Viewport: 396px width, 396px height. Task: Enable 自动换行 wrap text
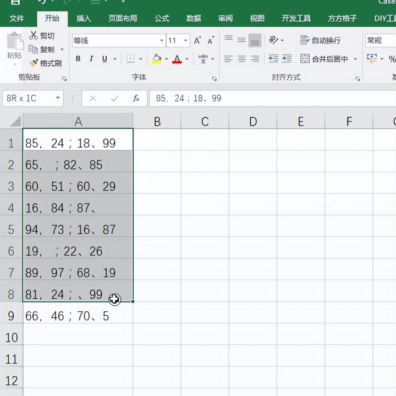[x=320, y=40]
